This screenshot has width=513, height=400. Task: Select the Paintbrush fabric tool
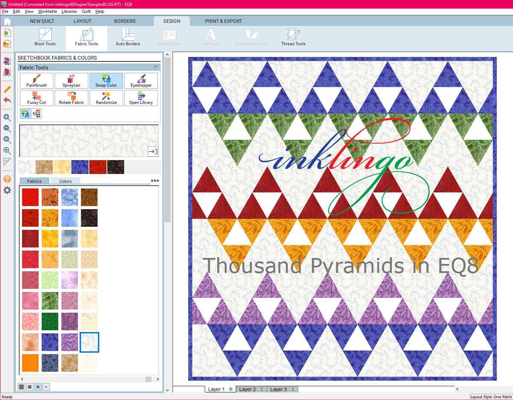click(x=36, y=80)
